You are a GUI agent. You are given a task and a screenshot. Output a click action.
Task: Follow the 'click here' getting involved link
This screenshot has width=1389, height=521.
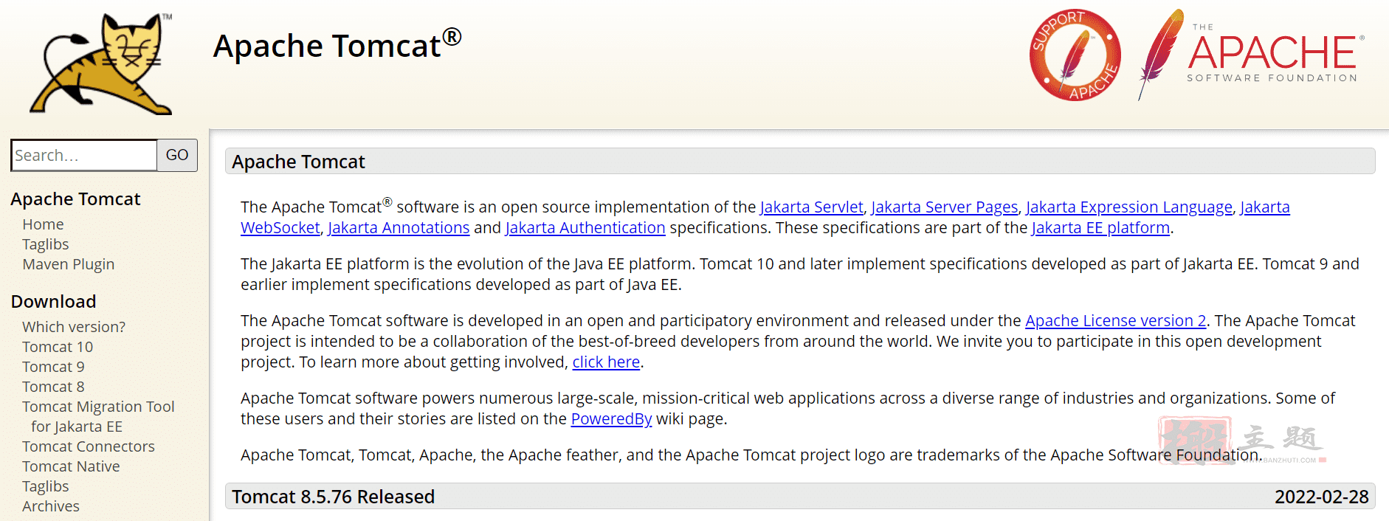tap(606, 362)
